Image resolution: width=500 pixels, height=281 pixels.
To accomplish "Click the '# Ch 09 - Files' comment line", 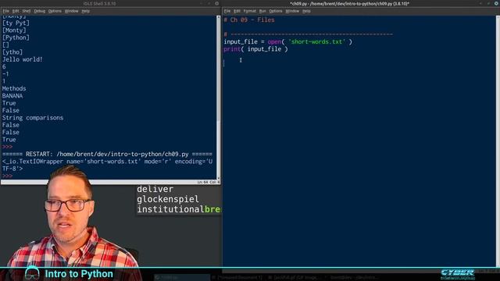I will pos(249,20).
